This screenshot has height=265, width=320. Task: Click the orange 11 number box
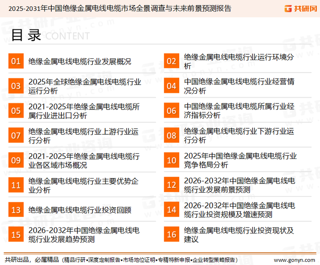click(16, 185)
